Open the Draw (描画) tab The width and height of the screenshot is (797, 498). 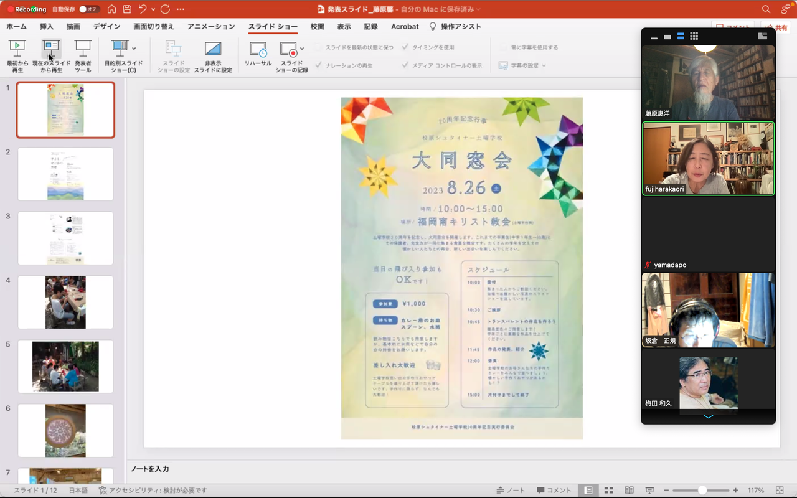(x=73, y=27)
